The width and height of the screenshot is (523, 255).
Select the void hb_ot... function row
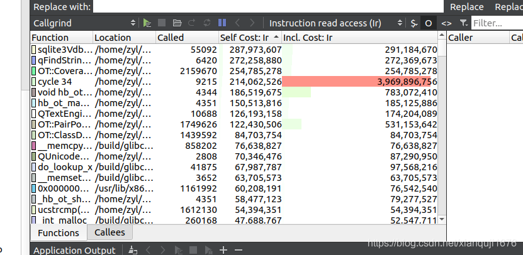(x=234, y=92)
